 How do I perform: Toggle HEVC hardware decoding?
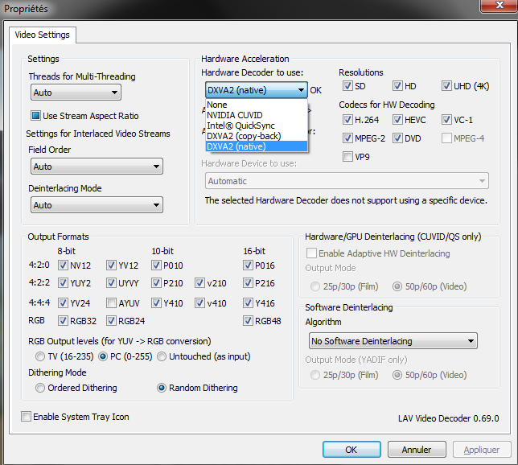[397, 120]
